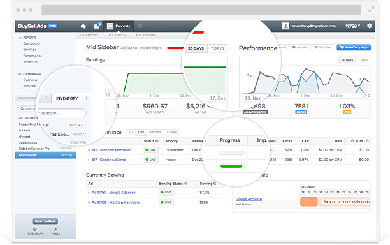Select Job Listings in inventory list
This screenshot has width=390, height=245.
28,142
